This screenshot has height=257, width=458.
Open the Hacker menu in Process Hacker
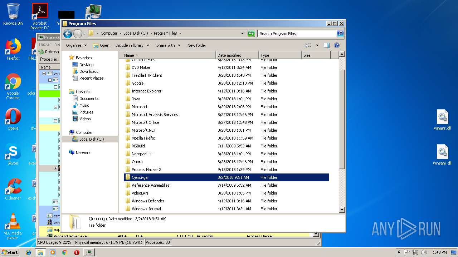45,44
